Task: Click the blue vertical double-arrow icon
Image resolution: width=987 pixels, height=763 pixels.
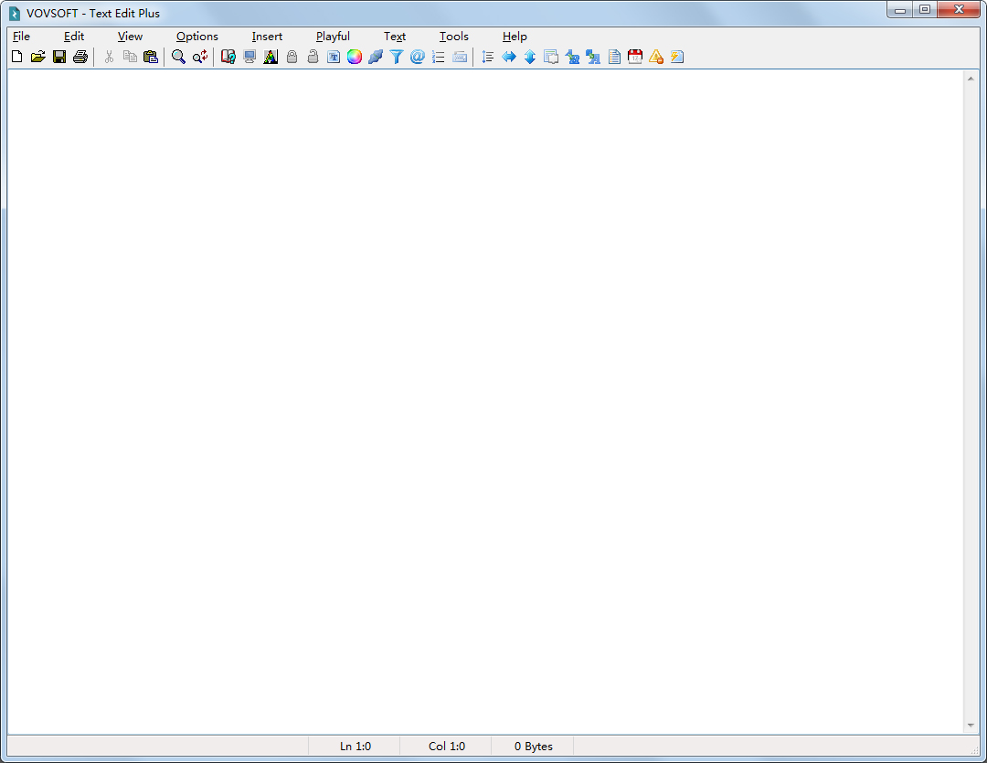Action: pos(530,57)
